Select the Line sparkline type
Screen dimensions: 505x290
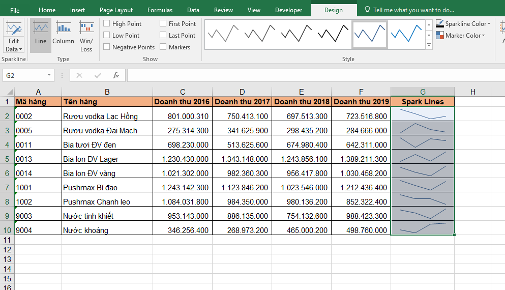[x=41, y=35]
